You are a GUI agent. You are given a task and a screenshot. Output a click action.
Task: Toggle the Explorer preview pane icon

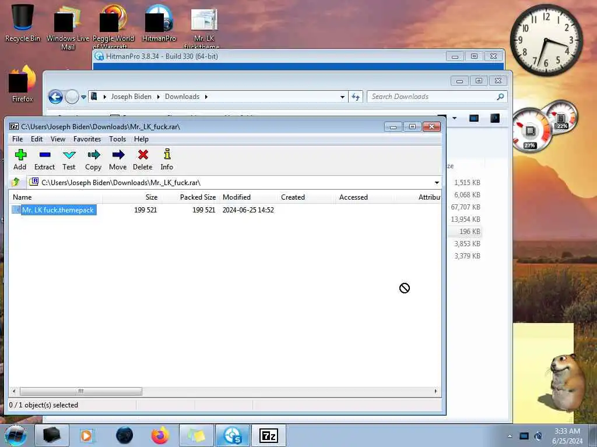pos(473,118)
